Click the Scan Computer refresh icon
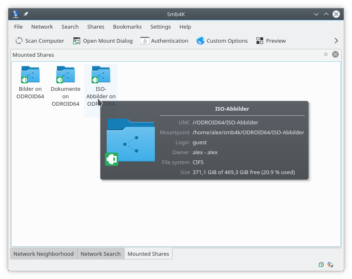352x279 pixels. [19, 41]
